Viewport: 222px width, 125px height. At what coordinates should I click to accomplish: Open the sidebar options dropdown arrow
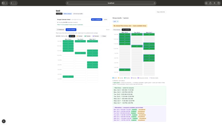click(x=6, y=3)
